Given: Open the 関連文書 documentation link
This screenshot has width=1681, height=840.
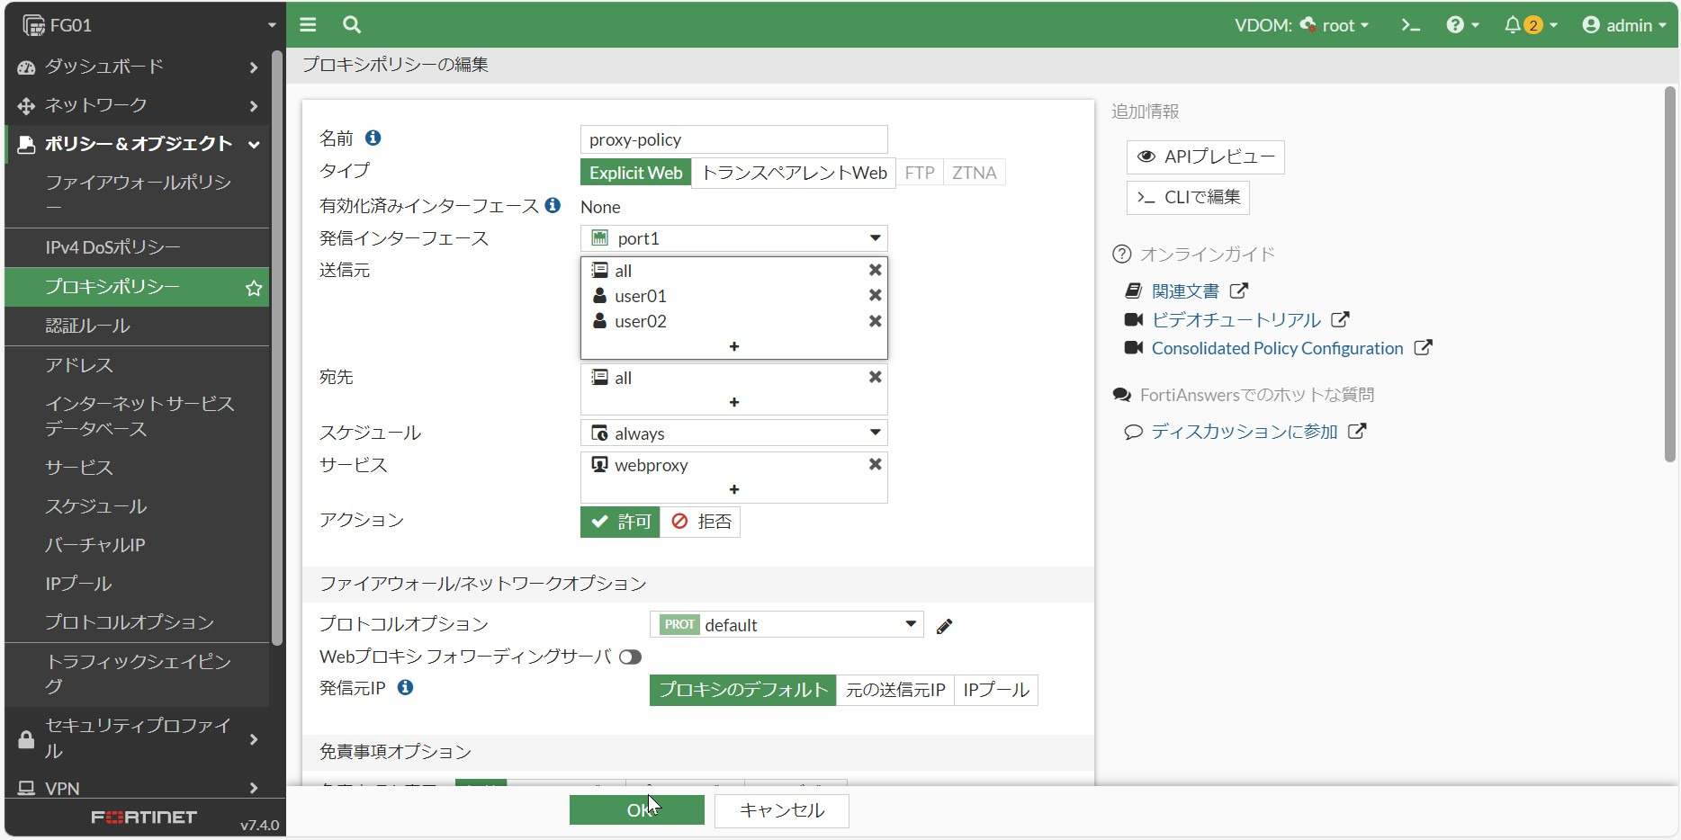Looking at the screenshot, I should coord(1184,290).
